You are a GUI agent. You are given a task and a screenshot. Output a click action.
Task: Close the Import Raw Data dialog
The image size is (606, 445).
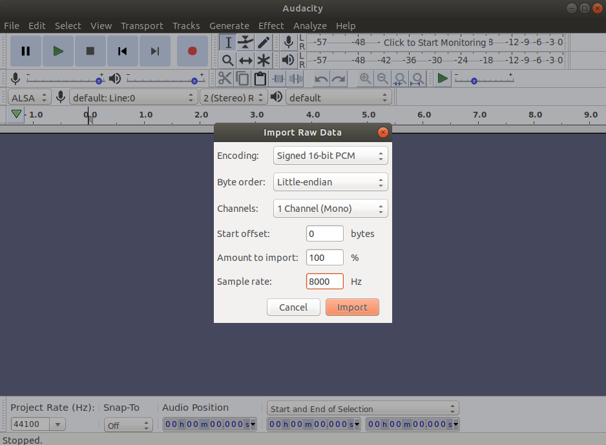tap(382, 132)
